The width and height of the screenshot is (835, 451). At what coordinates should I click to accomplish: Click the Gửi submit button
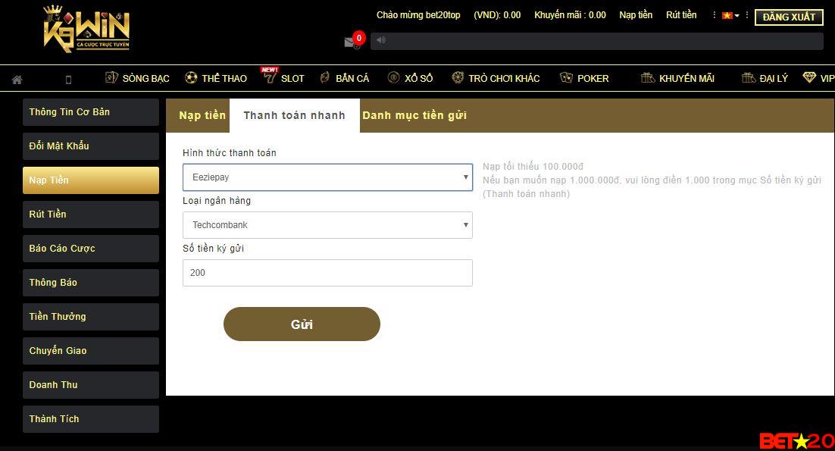point(301,324)
